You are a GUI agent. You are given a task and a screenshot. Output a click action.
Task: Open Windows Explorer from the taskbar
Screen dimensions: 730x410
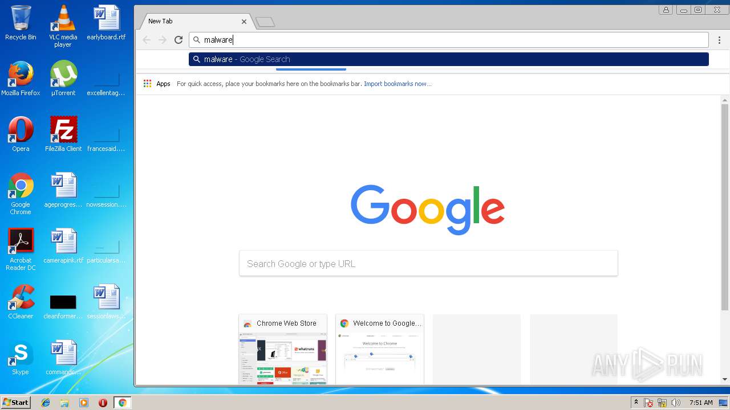pyautogui.click(x=64, y=403)
